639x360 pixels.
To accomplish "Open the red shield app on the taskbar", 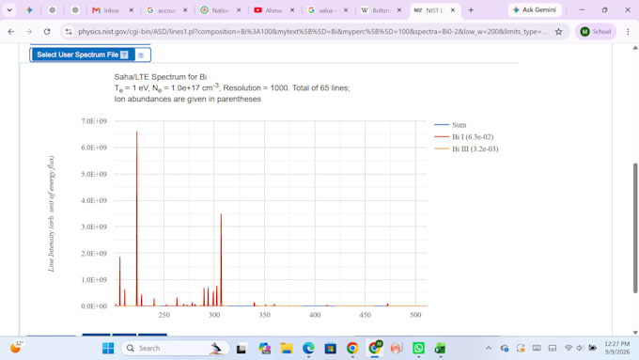I will 397,349.
